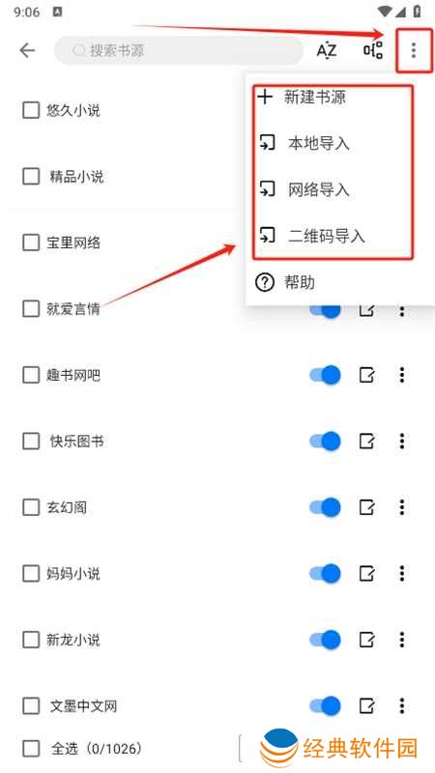Tap the back arrow icon
The height and width of the screenshot is (773, 435).
(28, 50)
